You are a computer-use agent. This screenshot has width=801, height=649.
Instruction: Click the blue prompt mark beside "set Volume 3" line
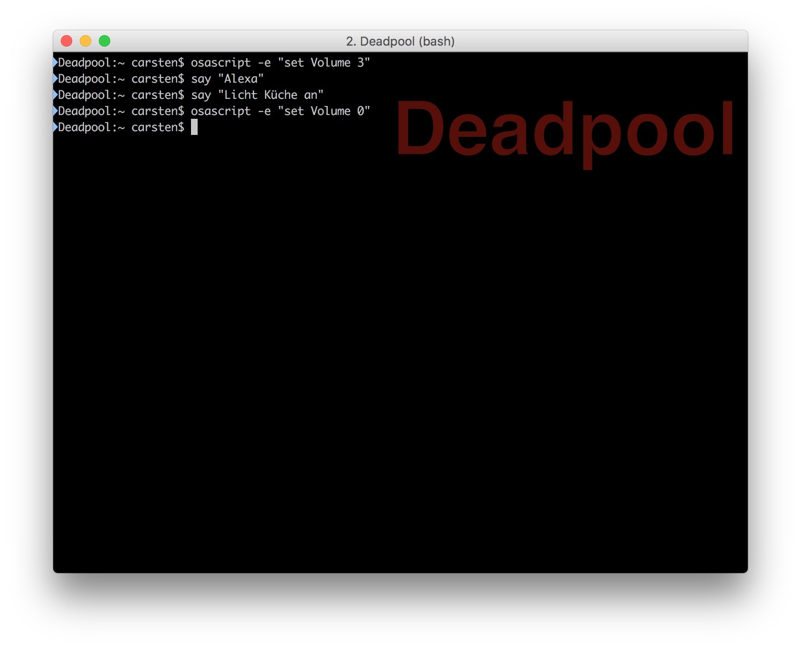[56, 62]
